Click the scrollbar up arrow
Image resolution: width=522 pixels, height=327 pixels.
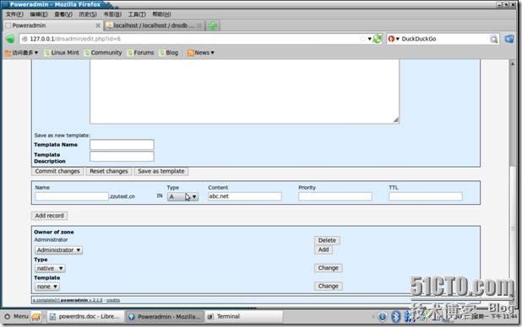click(513, 63)
